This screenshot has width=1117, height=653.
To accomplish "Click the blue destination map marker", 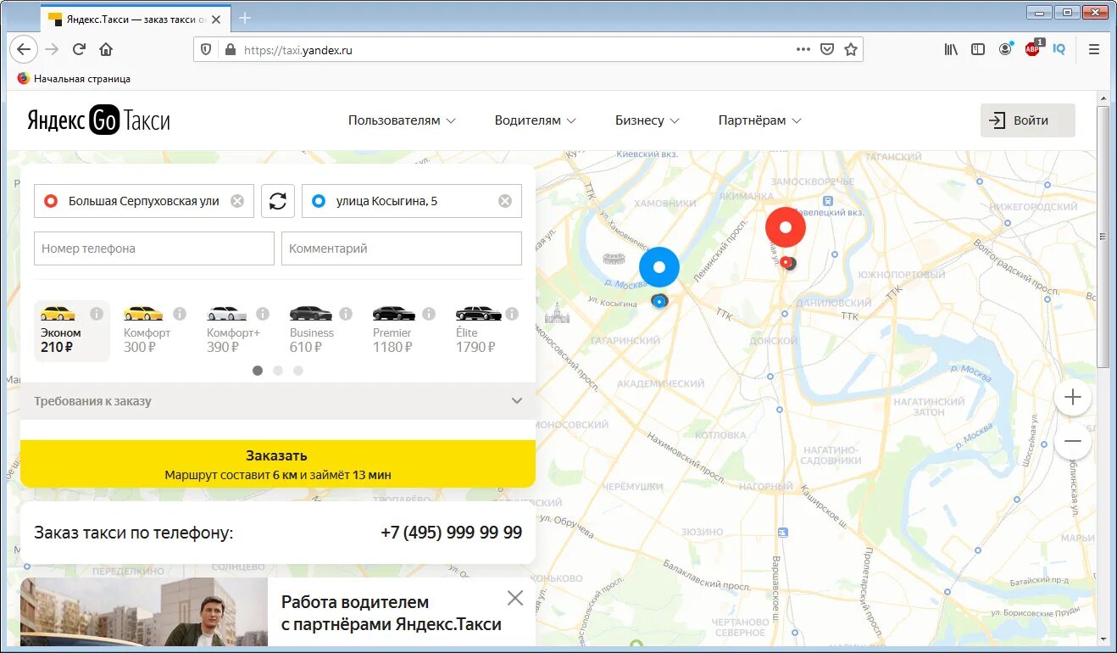I will coord(659,267).
